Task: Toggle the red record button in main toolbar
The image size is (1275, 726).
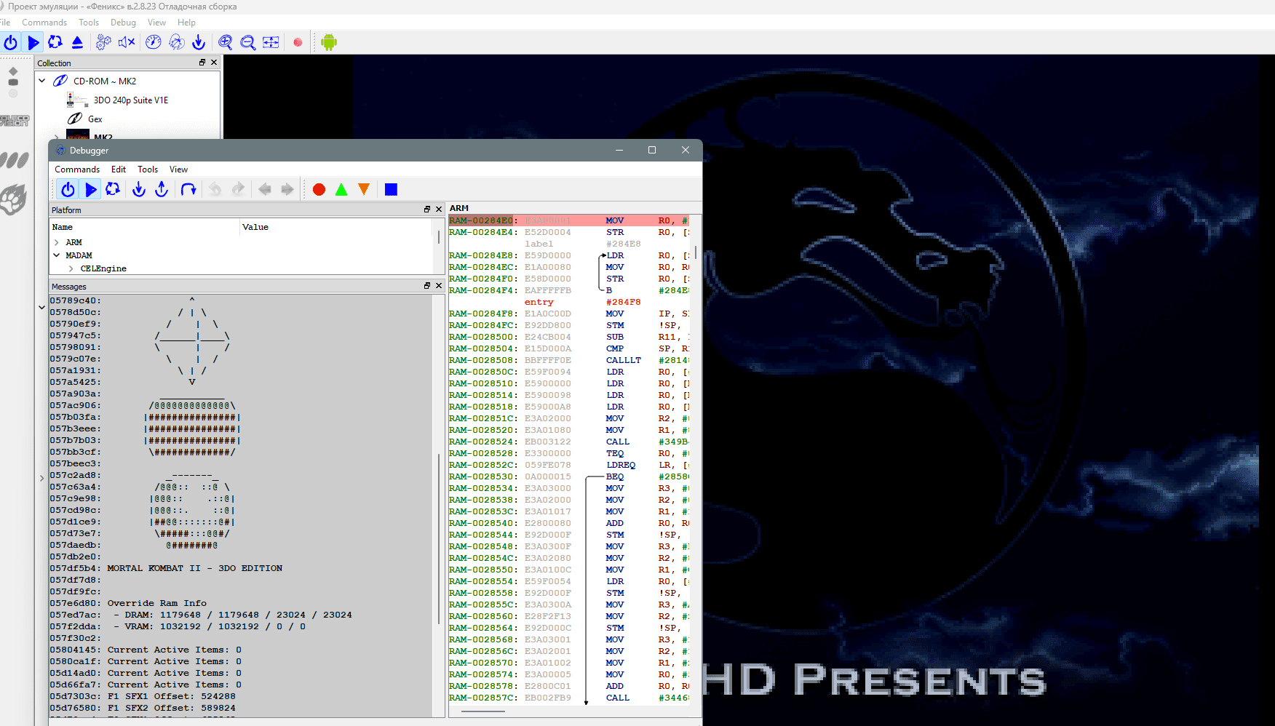Action: click(x=298, y=42)
